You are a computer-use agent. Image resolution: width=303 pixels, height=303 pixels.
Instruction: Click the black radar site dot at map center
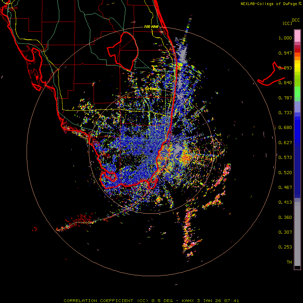pyautogui.click(x=151, y=151)
